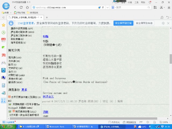
Task: Click 安全保存到云端 button
Action: (123, 23)
